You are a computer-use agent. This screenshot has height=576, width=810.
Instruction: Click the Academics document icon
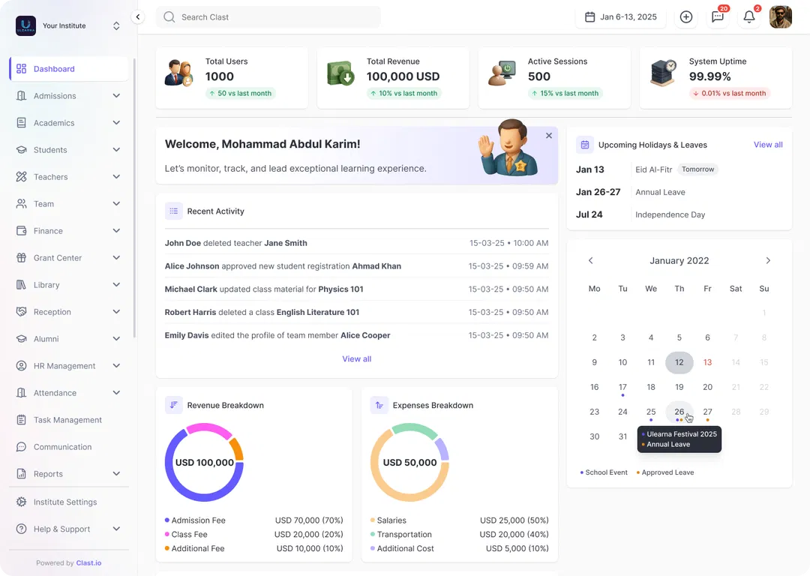click(x=21, y=122)
